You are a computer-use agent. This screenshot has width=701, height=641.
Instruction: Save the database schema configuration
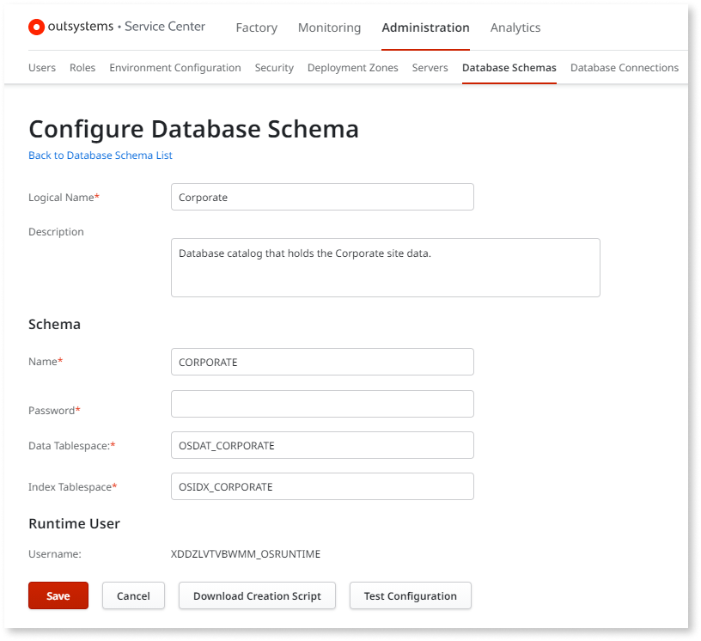pyautogui.click(x=58, y=595)
